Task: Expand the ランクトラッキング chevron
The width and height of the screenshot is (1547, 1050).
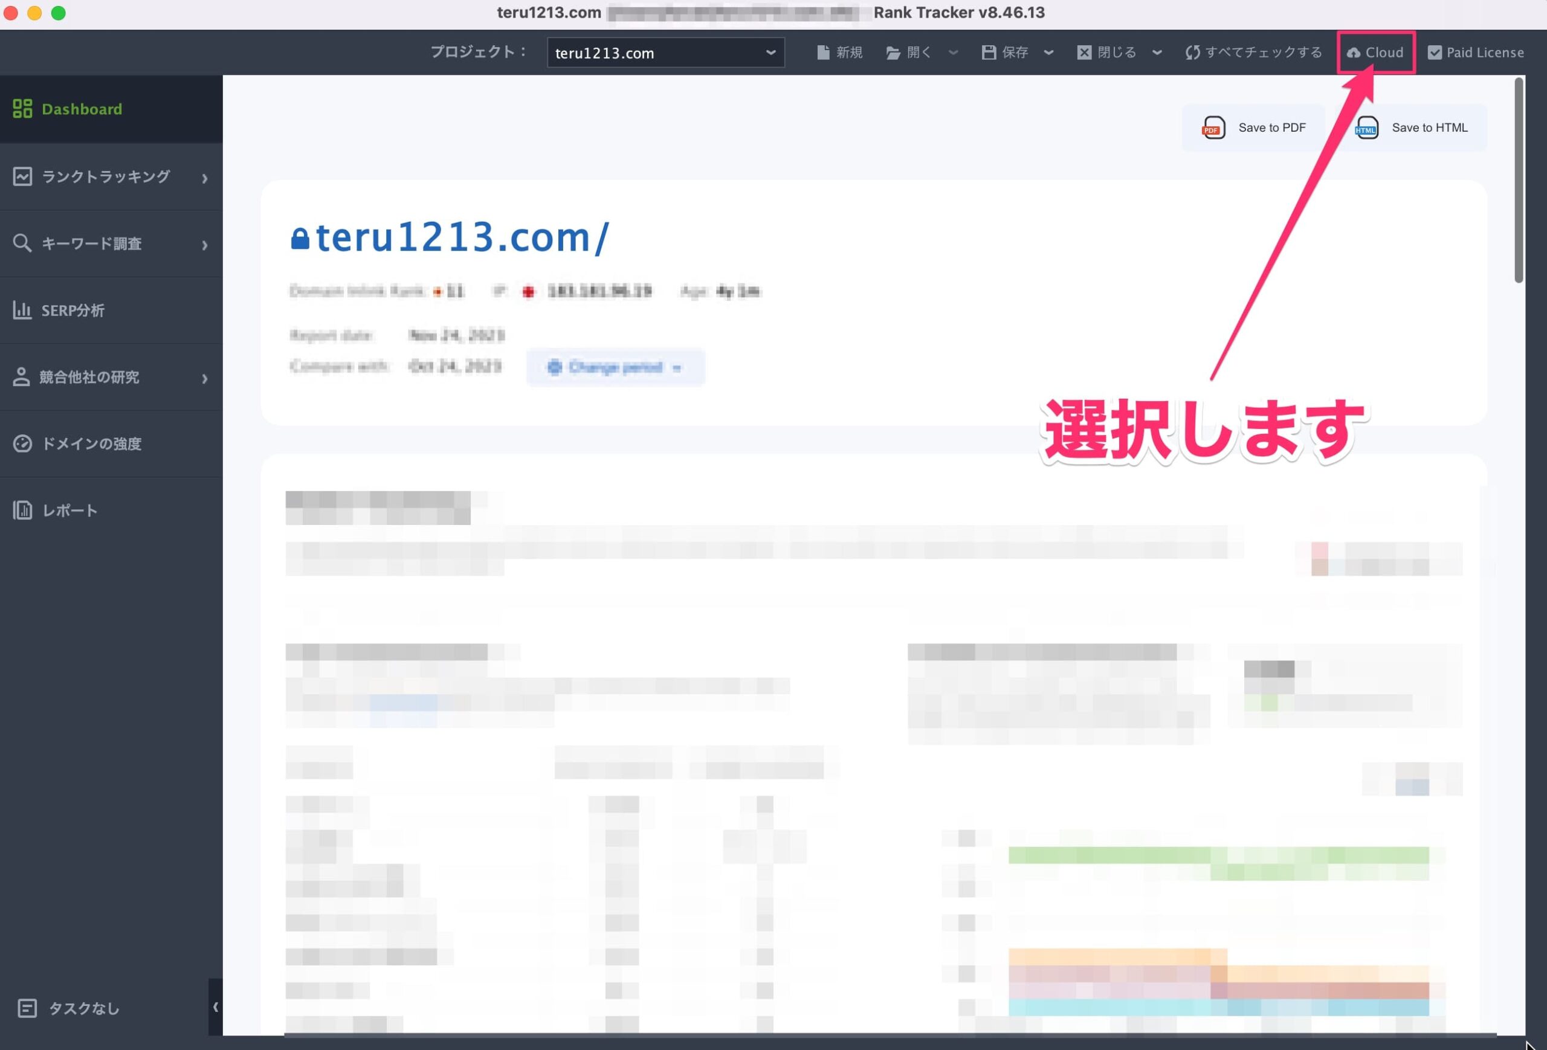Action: [205, 178]
